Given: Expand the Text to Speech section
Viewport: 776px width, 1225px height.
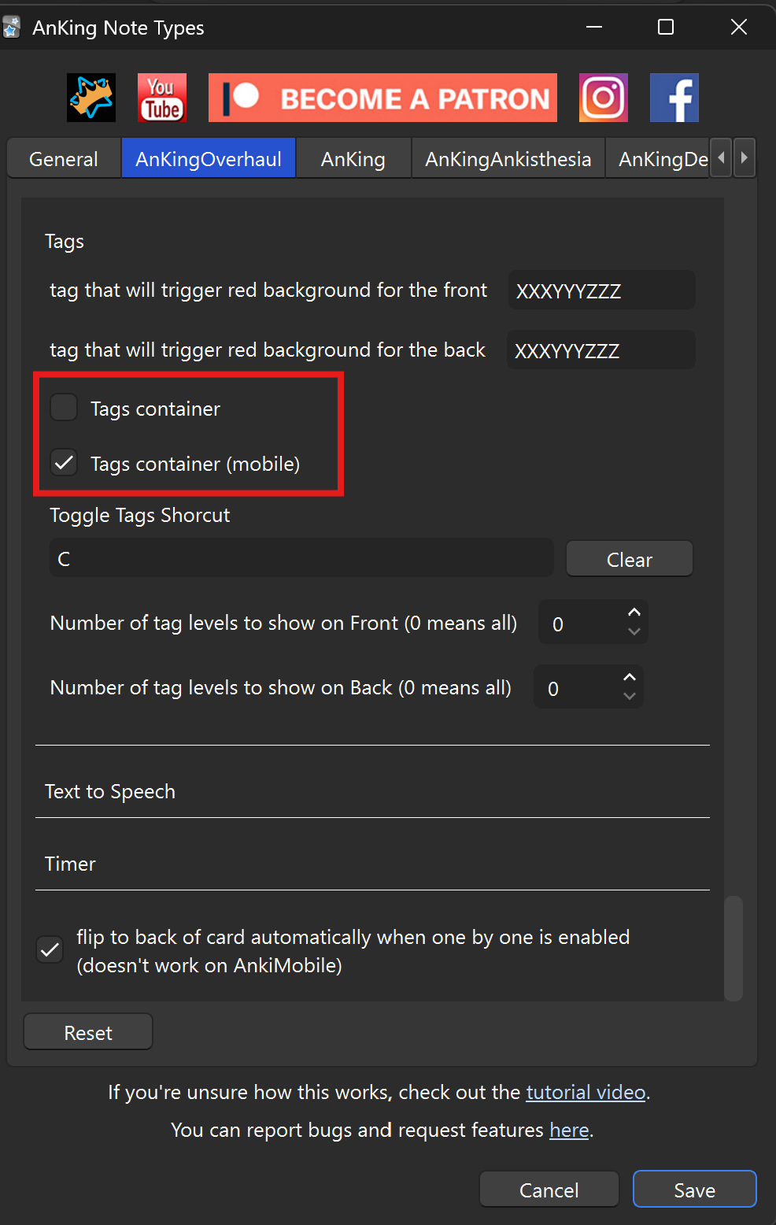Looking at the screenshot, I should click(110, 791).
